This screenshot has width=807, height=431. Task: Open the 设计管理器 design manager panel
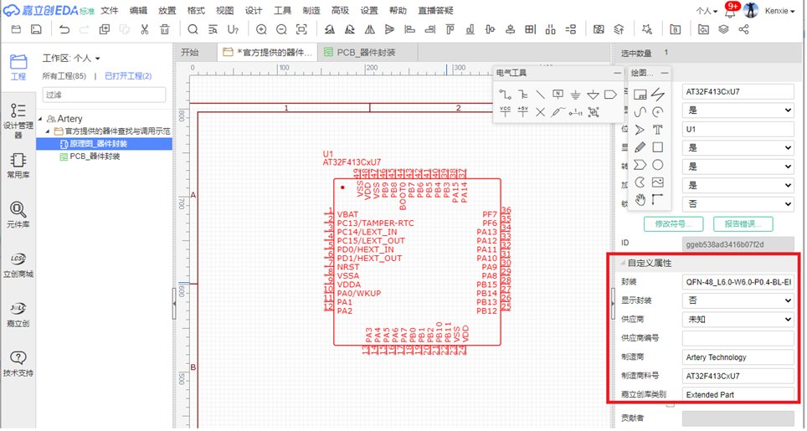(x=18, y=115)
